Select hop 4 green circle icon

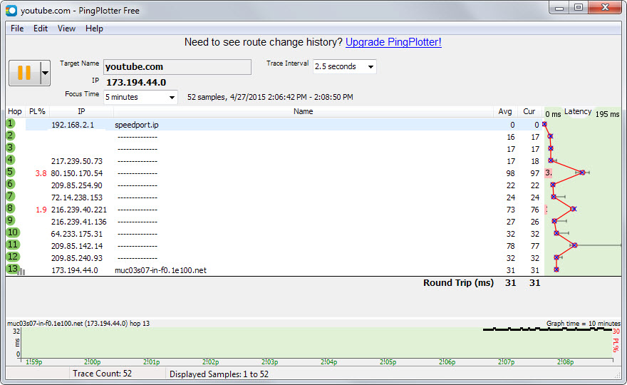(11, 160)
